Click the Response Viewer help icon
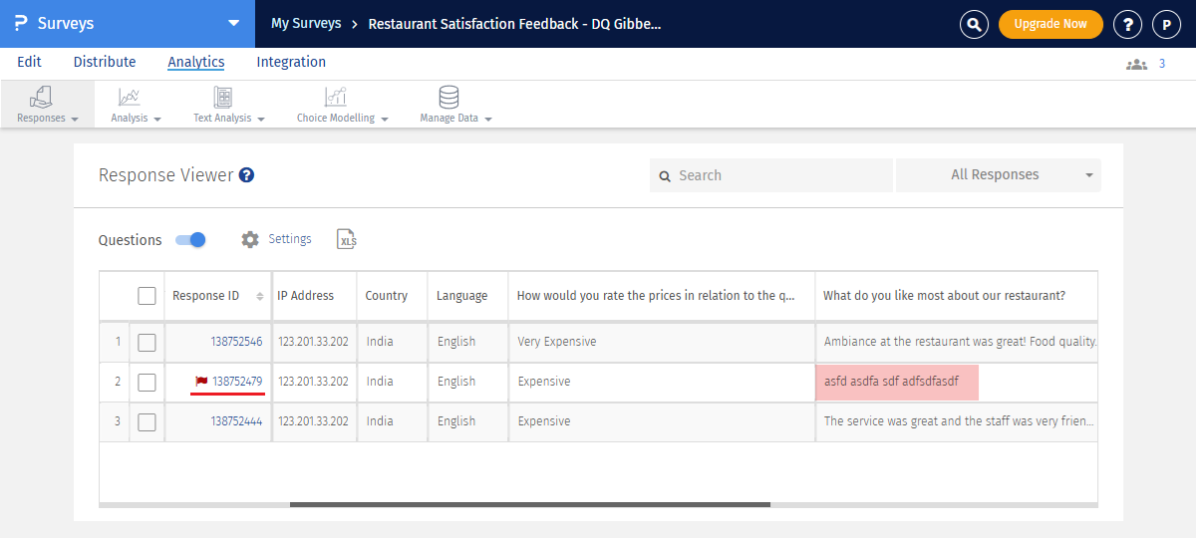 tap(246, 175)
